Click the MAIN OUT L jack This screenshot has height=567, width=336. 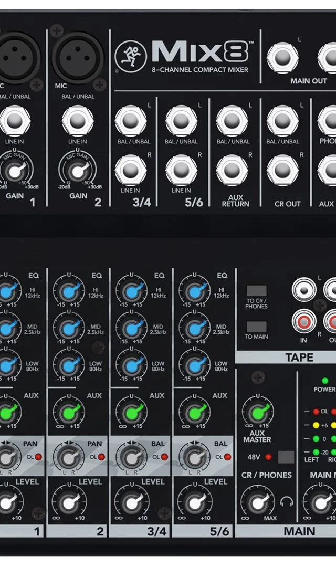[x=282, y=58]
